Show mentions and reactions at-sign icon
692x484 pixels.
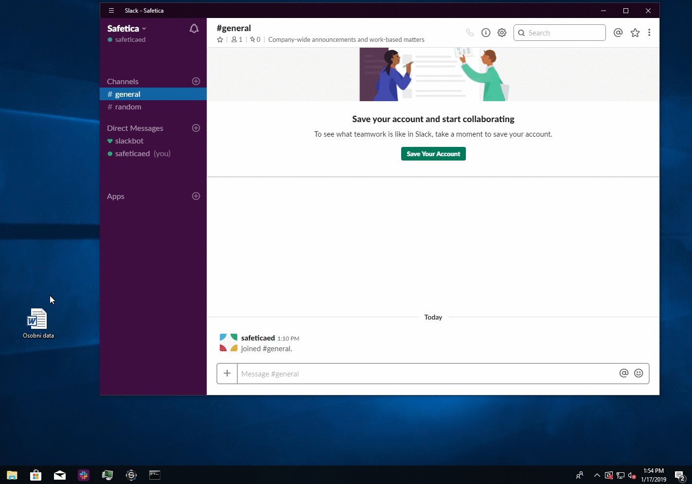click(618, 33)
